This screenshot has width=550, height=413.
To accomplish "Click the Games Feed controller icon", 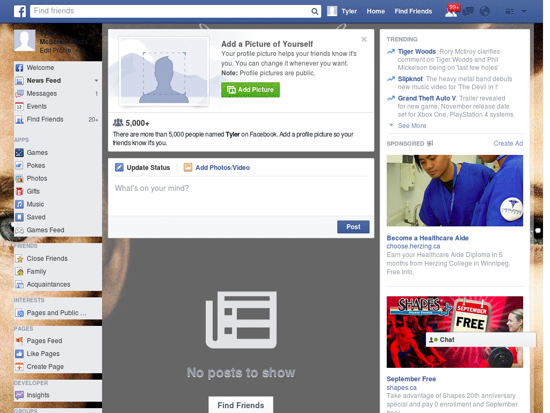I will pos(19,230).
